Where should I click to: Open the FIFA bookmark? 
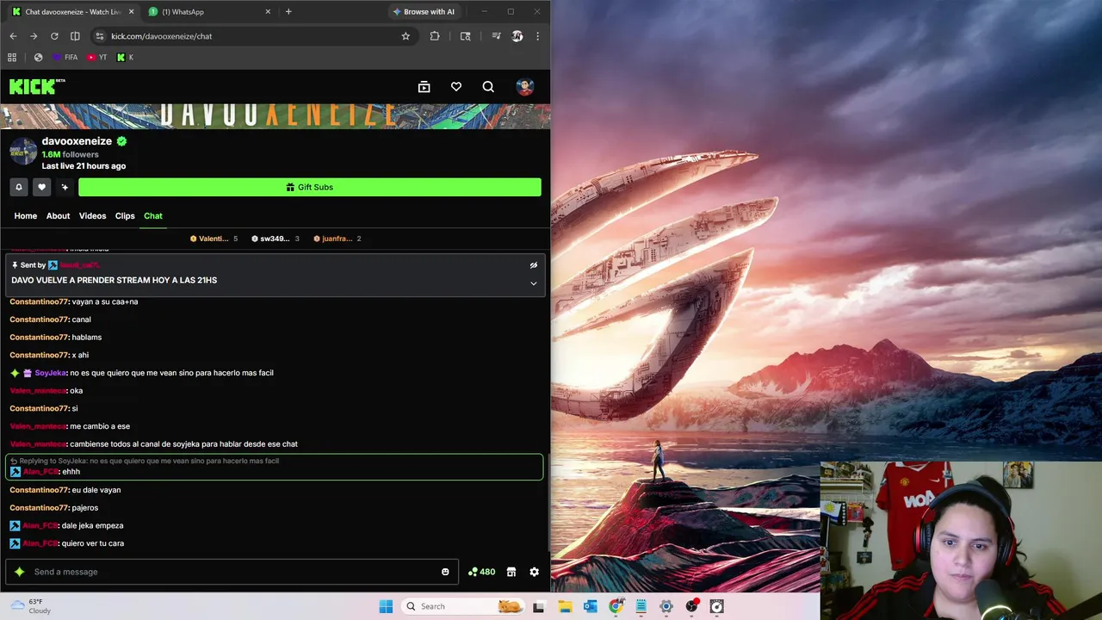(65, 58)
